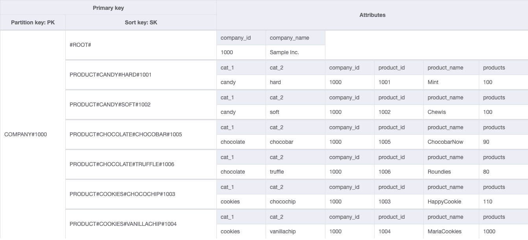The height and width of the screenshot is (240, 528).
Task: Select the COMPANY#1000 partition key cell
Action: point(33,135)
